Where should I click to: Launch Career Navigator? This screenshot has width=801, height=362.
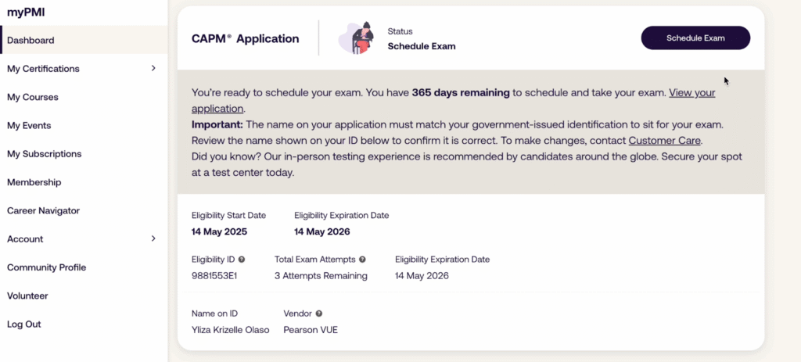(43, 211)
